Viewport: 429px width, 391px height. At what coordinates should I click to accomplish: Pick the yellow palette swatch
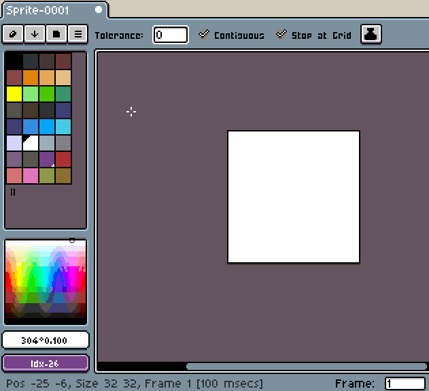14,94
